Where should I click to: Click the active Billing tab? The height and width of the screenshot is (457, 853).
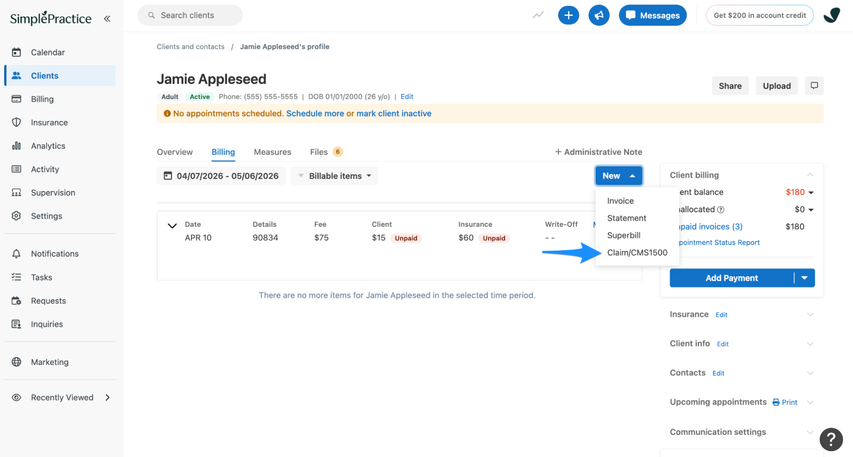click(x=223, y=152)
